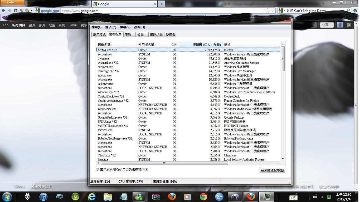Select the taskmgr.exe process row
The height and width of the screenshot is (202, 360).
[188, 84]
